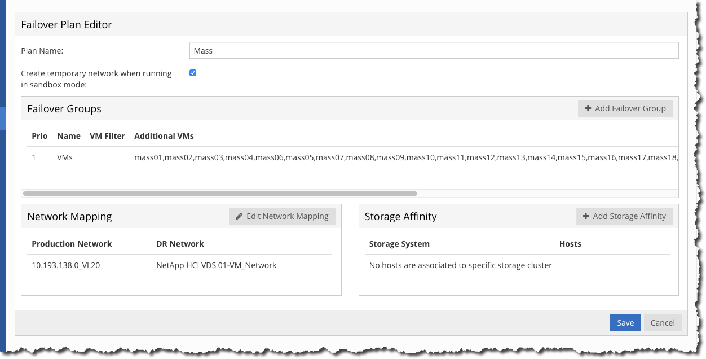Screen dimensions: 706x359
Task: Click the Failover Groups horizontal scrollbar
Action: pos(220,193)
